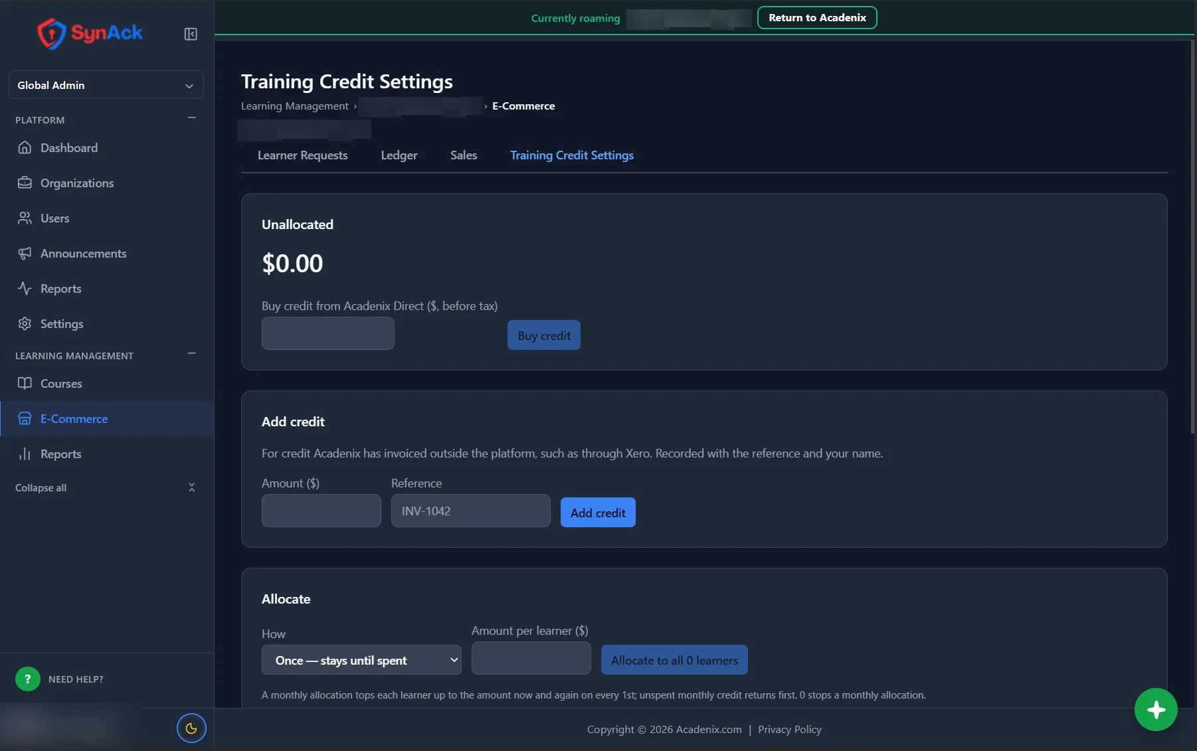Image resolution: width=1197 pixels, height=751 pixels.
Task: Open Settings gear icon
Action: coord(25,323)
